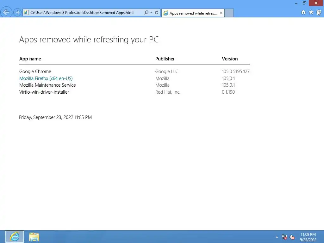Click Internet Explorer taskbar icon
Image resolution: width=324 pixels, height=243 pixels.
click(15, 237)
